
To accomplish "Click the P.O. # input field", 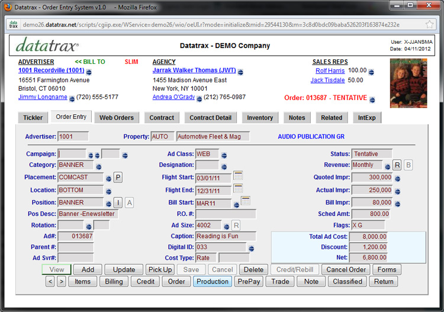I will point(226,214).
